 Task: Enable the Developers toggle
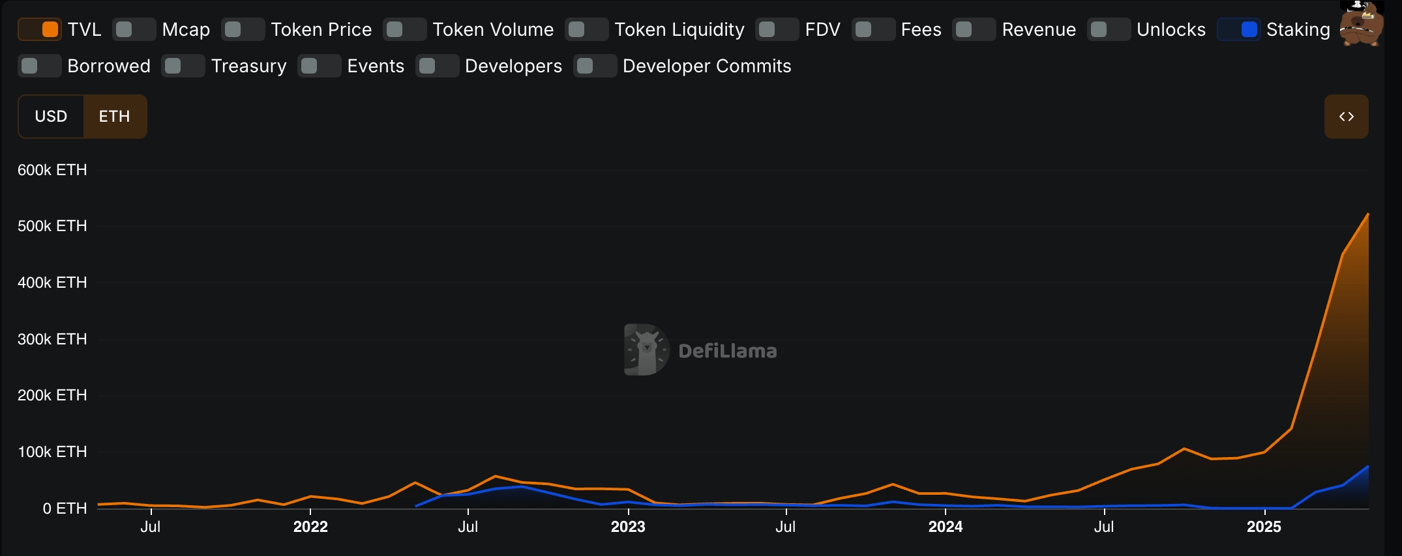coord(437,66)
